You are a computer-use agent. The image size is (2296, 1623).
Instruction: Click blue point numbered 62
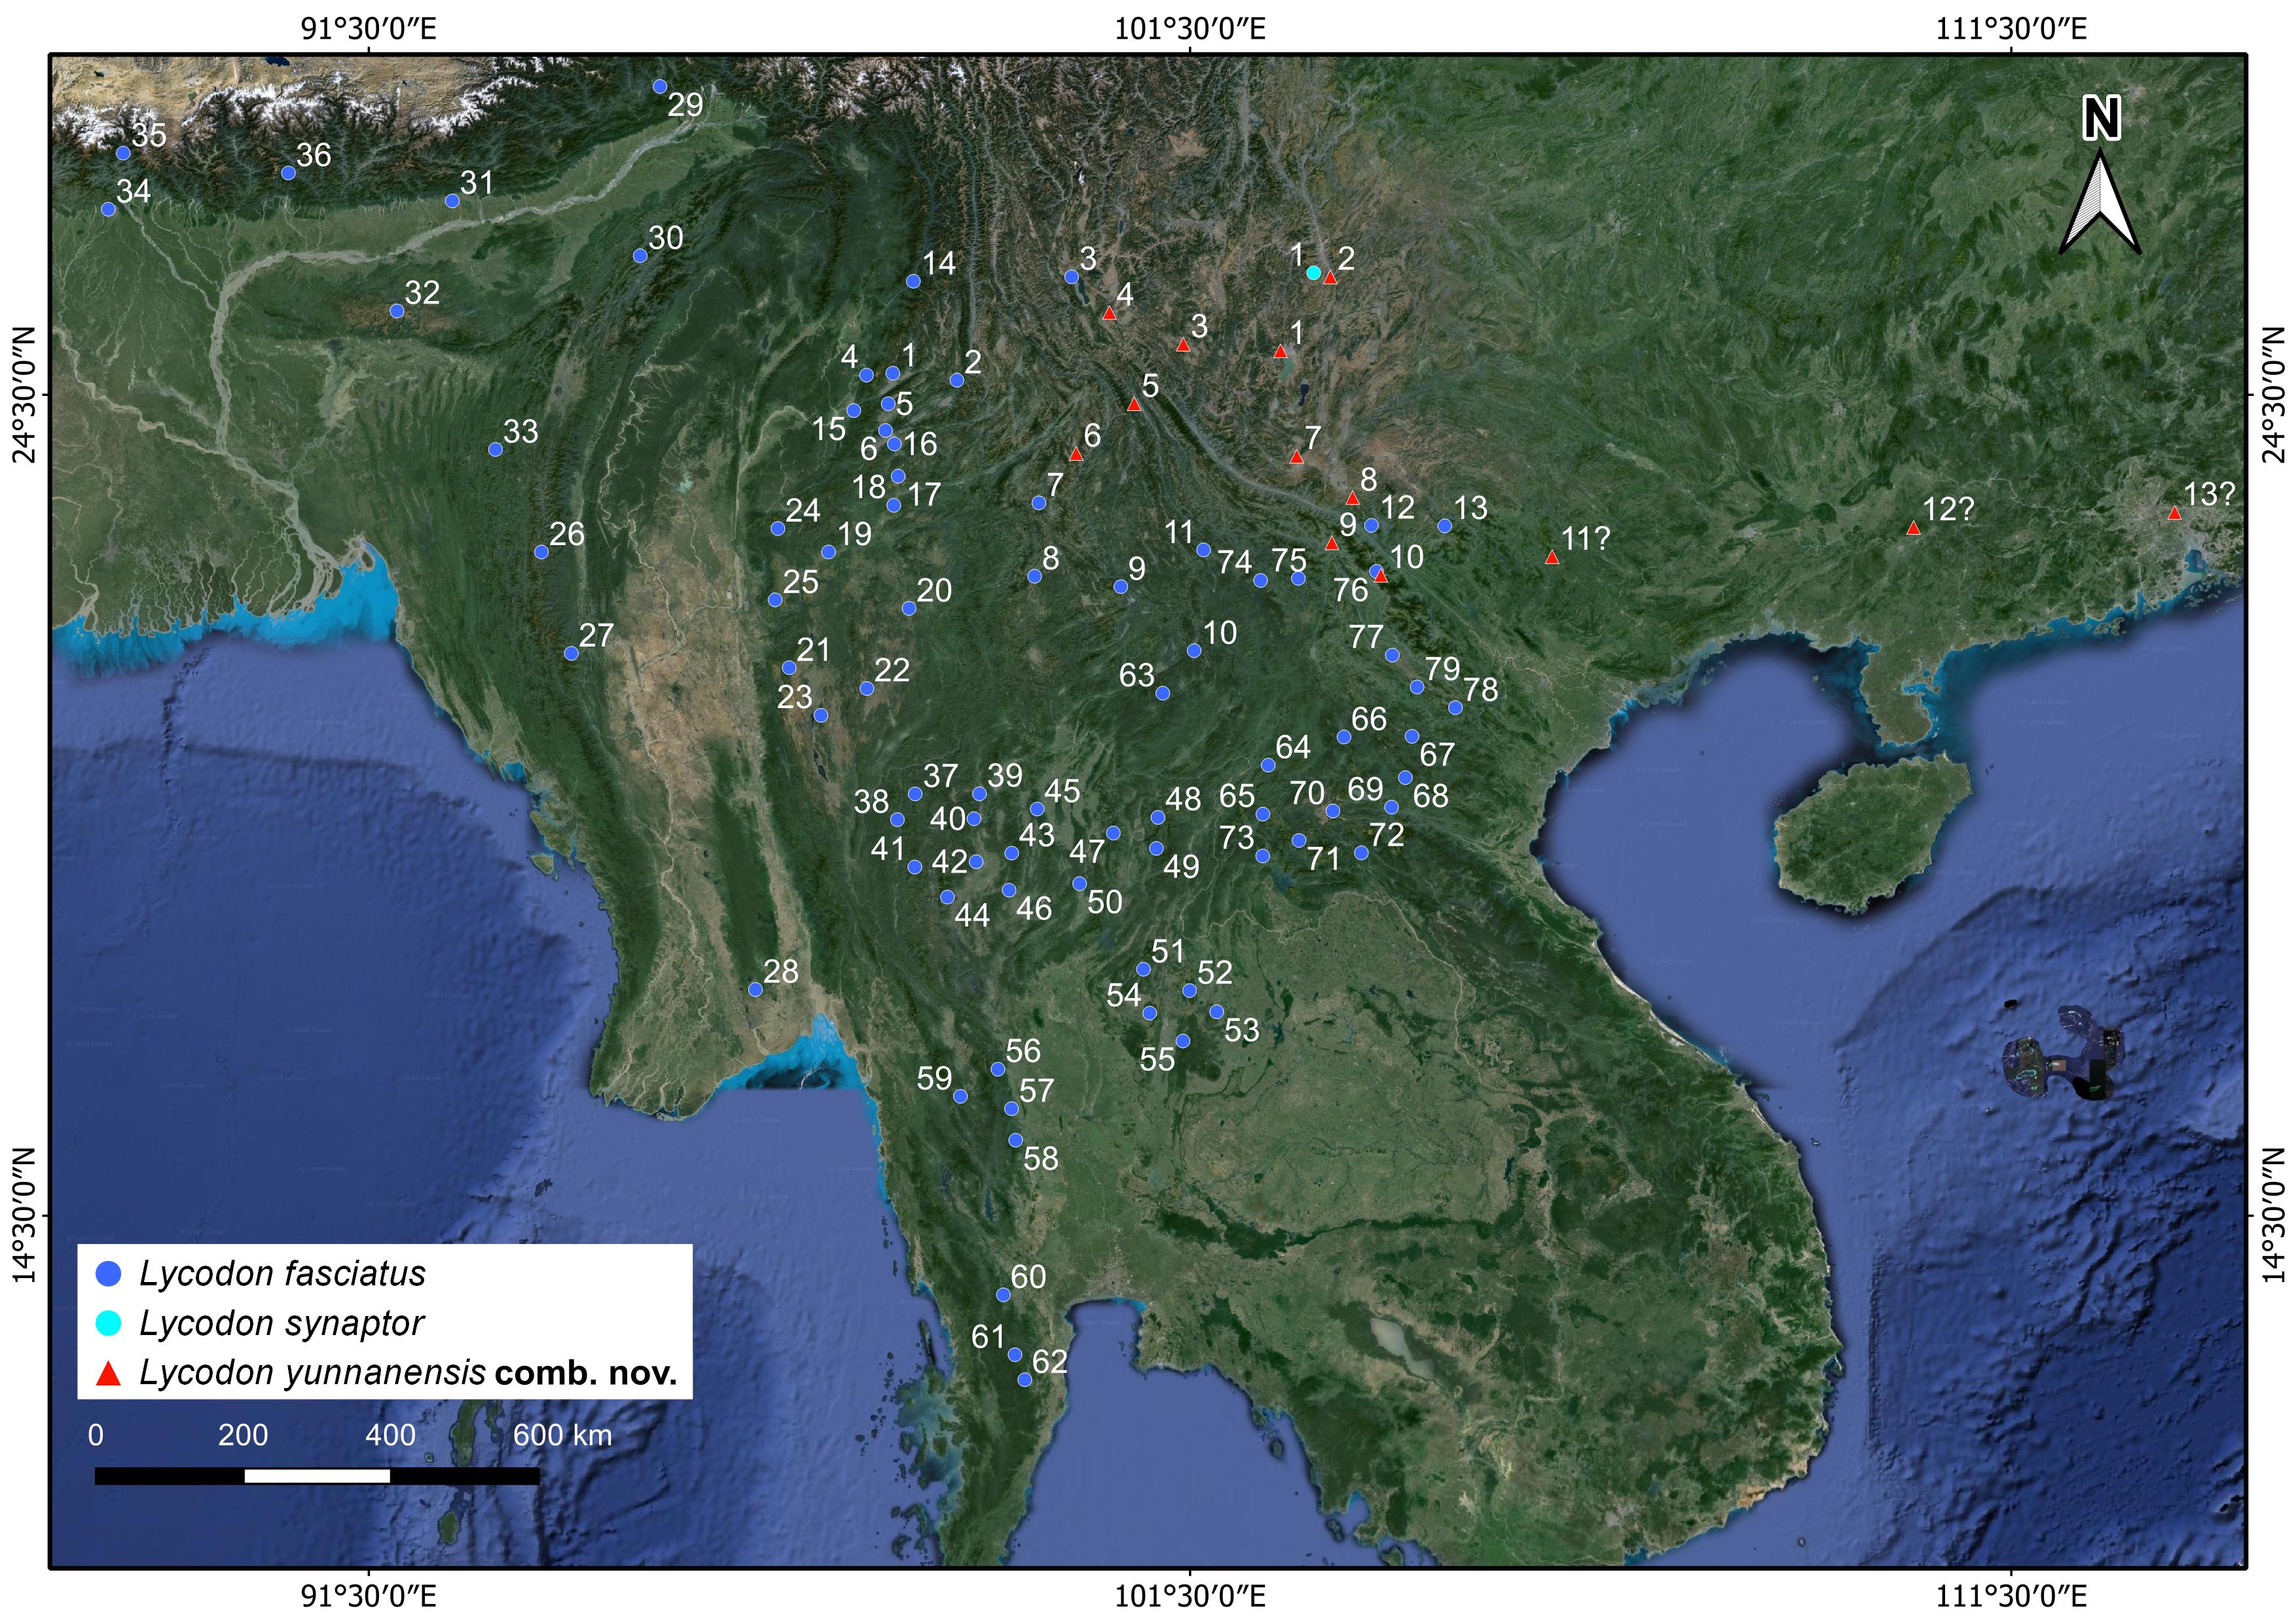(x=1024, y=1380)
